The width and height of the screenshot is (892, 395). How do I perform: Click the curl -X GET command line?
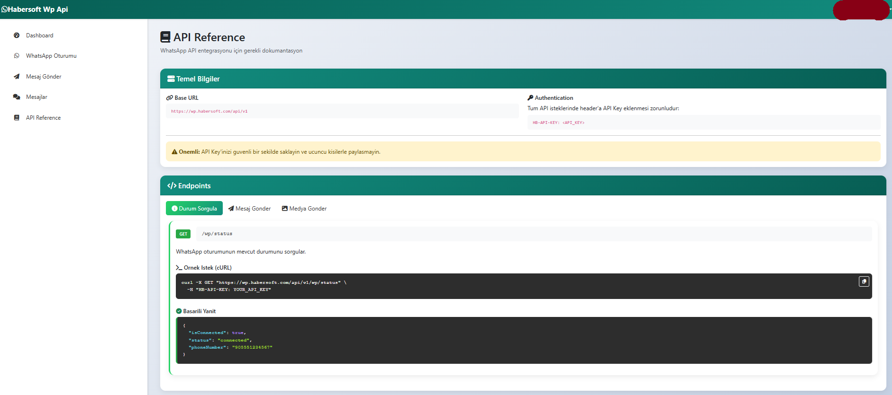click(x=264, y=282)
